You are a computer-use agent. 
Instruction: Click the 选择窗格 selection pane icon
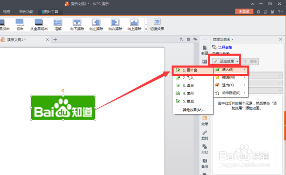click(214, 47)
